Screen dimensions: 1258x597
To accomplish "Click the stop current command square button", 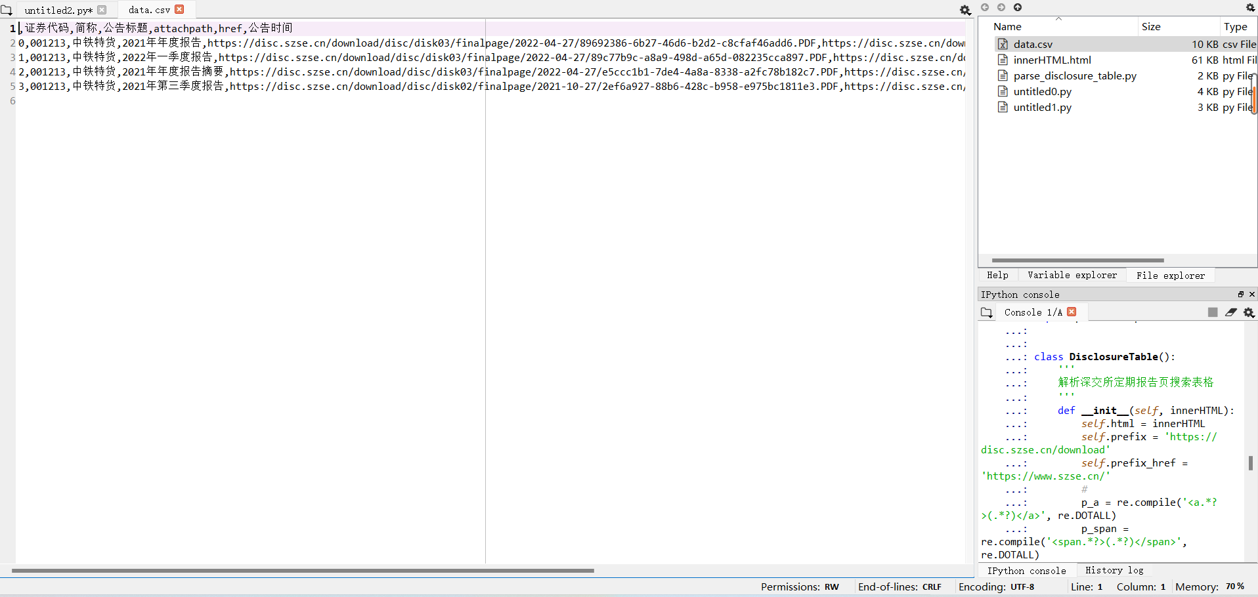I will tap(1213, 312).
